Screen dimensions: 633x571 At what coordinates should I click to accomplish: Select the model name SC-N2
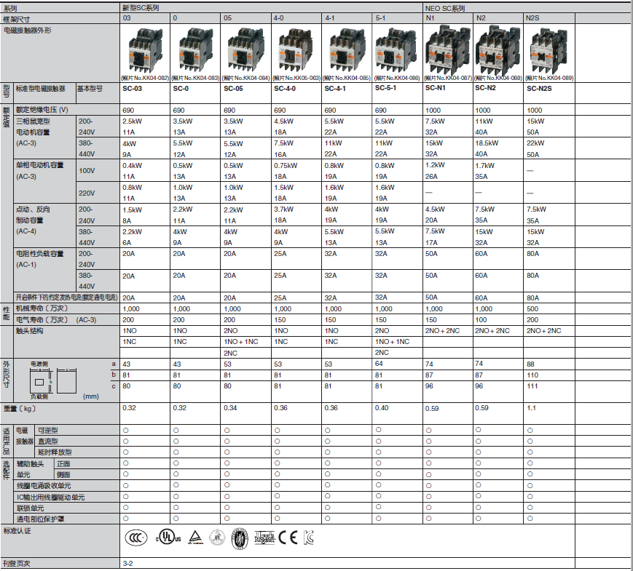[485, 88]
